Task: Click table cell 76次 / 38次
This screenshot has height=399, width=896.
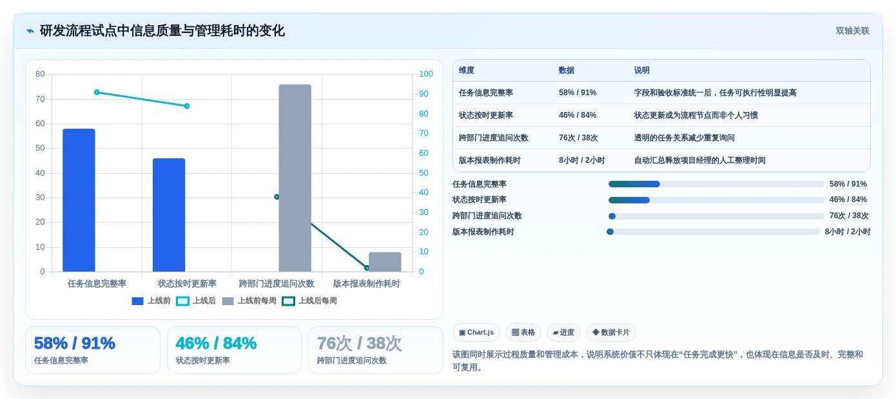Action: point(578,138)
